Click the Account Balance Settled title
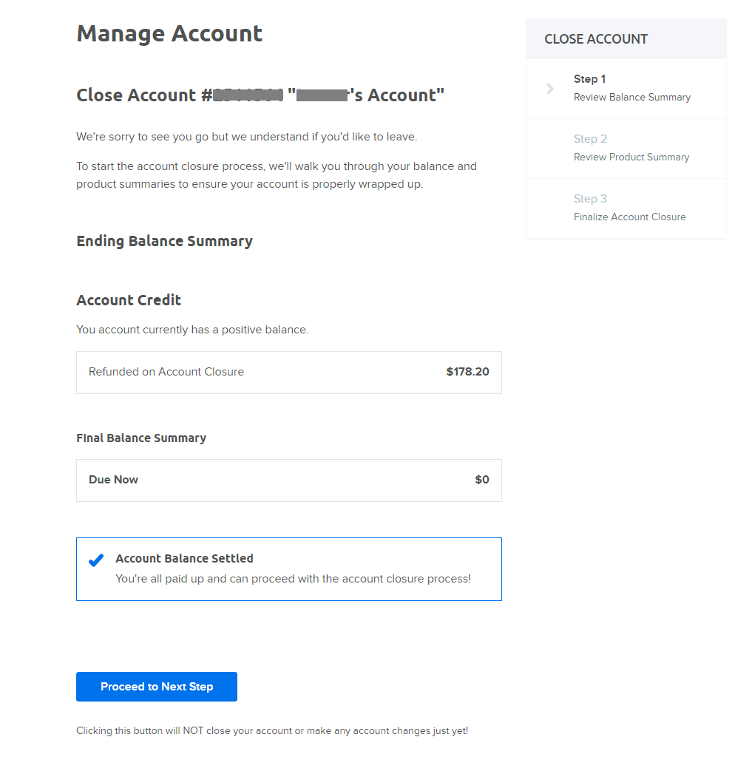Screen dimensions: 732x771 (184, 559)
